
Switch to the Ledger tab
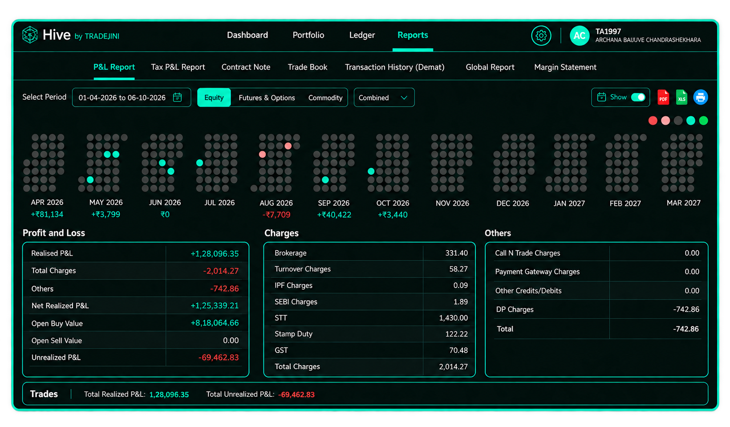362,35
